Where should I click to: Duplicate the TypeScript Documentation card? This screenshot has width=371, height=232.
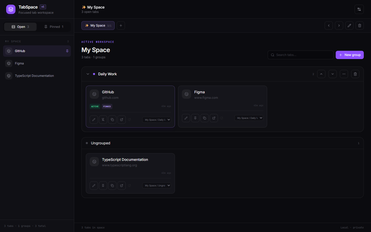(112, 186)
